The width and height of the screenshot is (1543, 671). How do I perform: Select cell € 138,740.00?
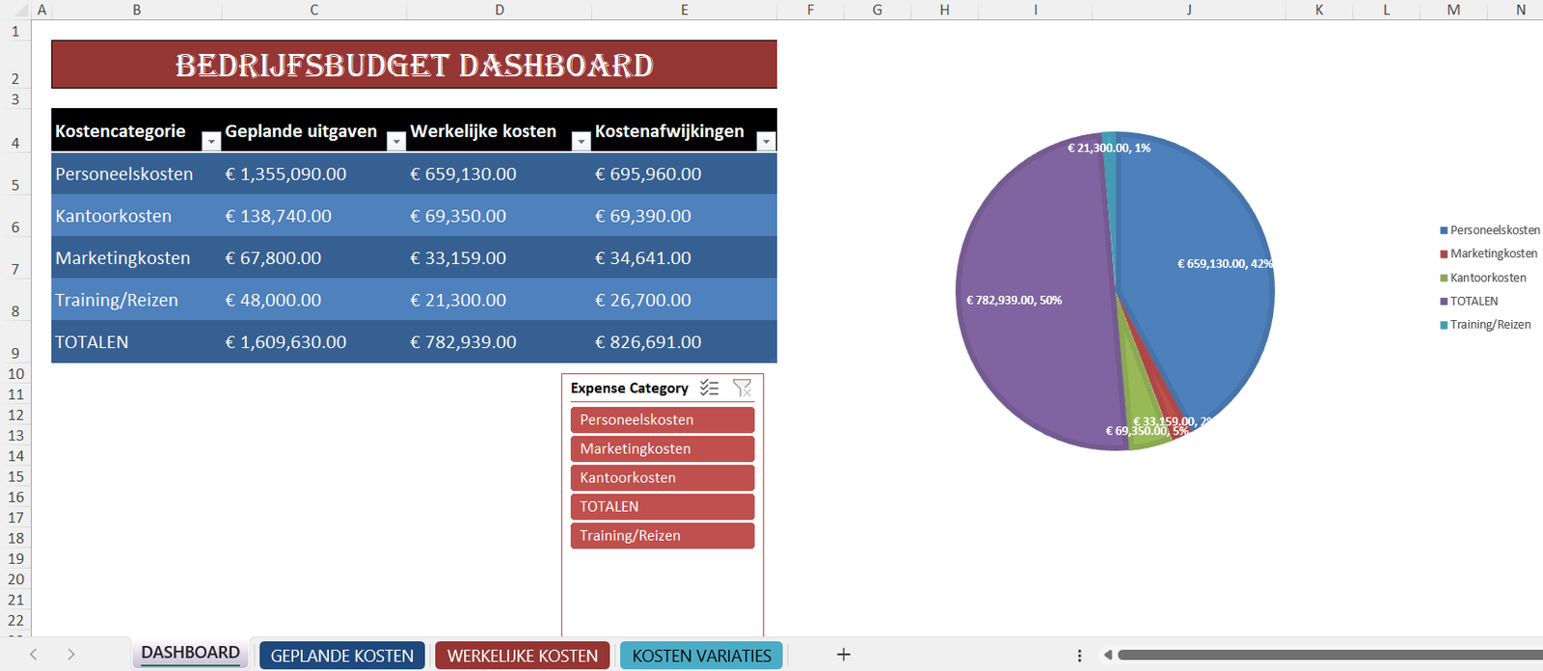(314, 216)
